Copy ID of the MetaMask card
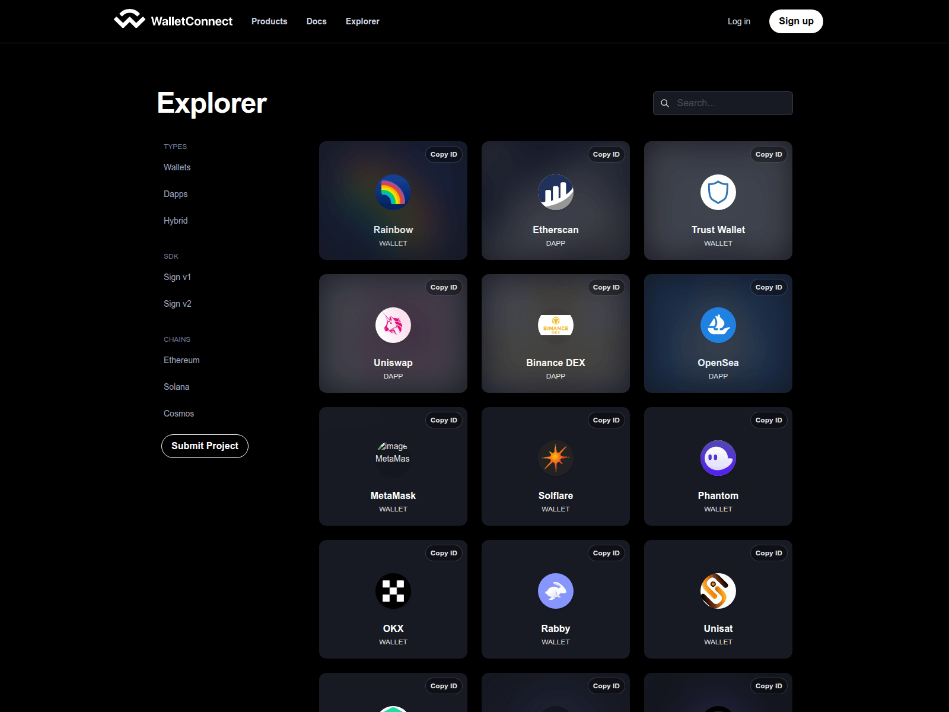The height and width of the screenshot is (712, 949). (x=444, y=420)
